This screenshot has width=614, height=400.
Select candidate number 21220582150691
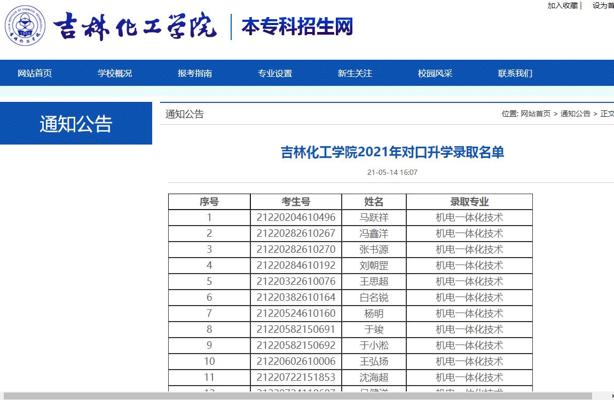point(296,330)
